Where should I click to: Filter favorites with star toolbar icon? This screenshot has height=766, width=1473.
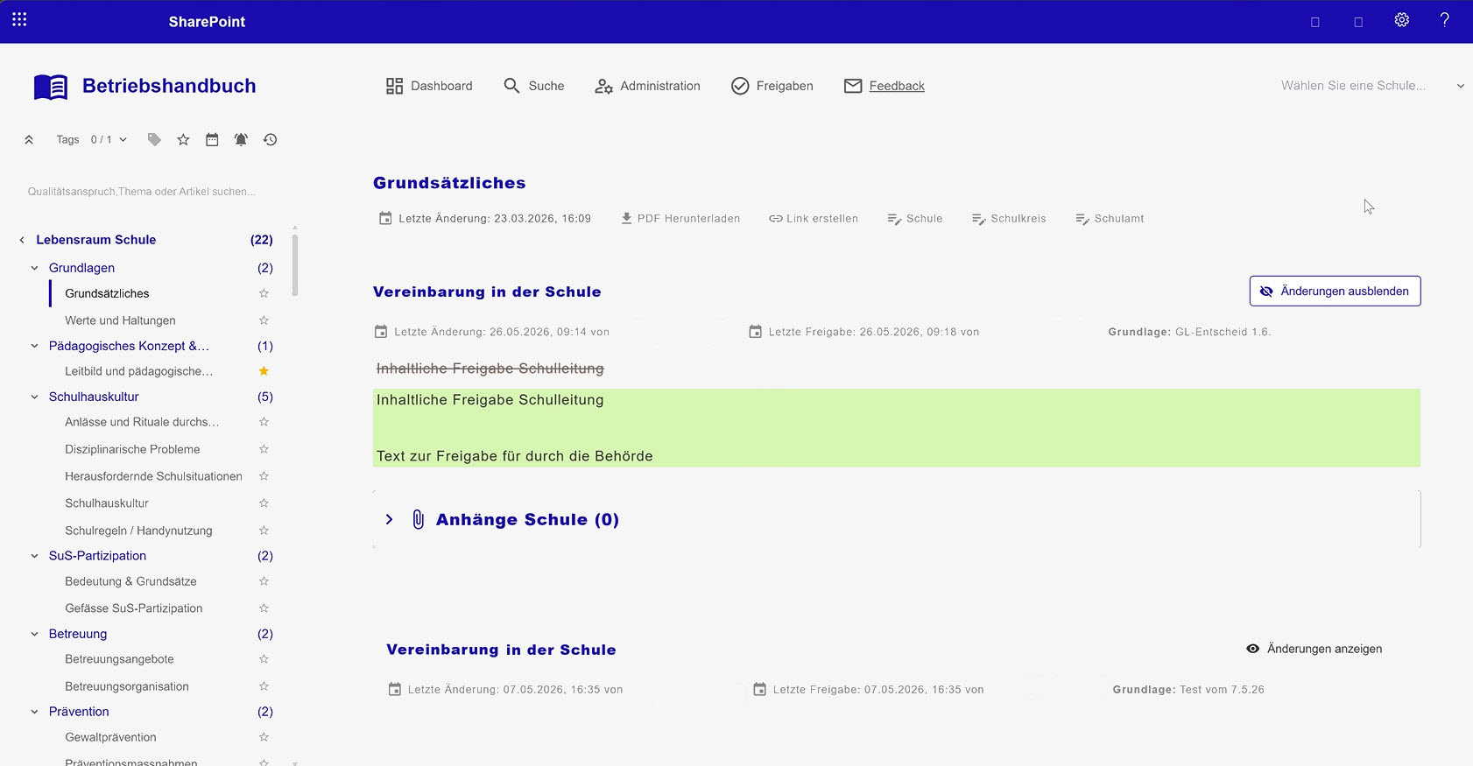point(183,139)
